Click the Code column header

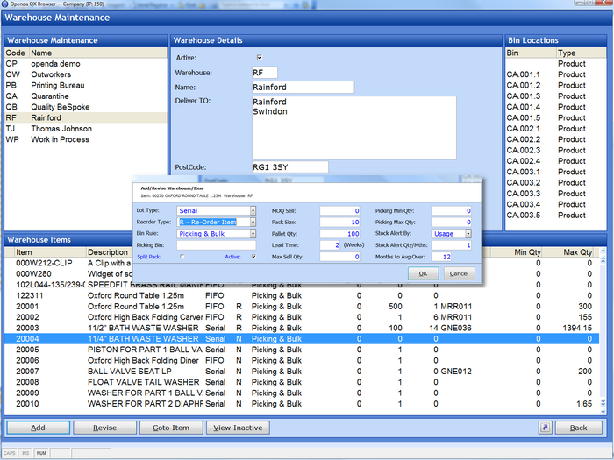pos(17,53)
